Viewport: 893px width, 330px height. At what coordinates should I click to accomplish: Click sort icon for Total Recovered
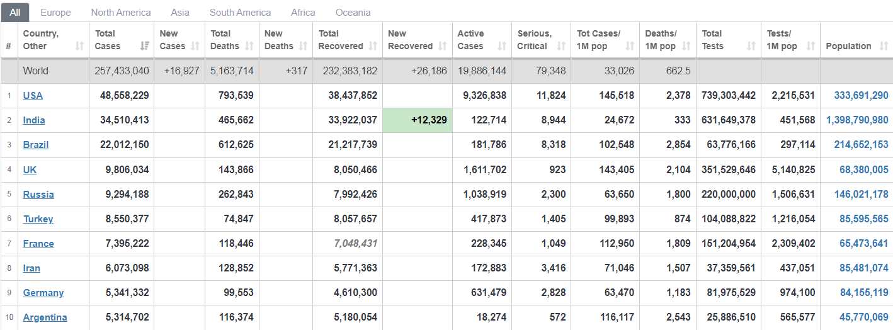tap(373, 46)
